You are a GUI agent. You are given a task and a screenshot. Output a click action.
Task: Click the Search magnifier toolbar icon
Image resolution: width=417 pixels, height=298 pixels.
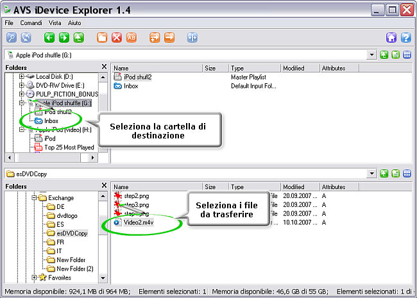12,37
